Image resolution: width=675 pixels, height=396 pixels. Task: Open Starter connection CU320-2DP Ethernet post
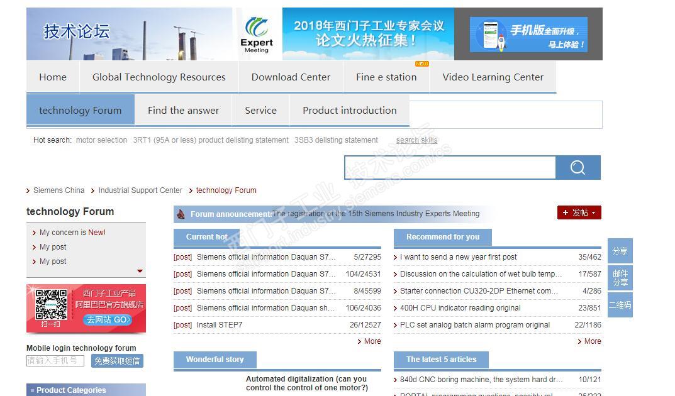[x=479, y=291]
